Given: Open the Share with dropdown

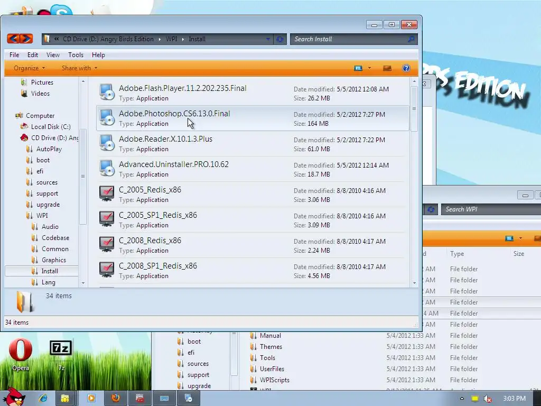Looking at the screenshot, I should [79, 68].
